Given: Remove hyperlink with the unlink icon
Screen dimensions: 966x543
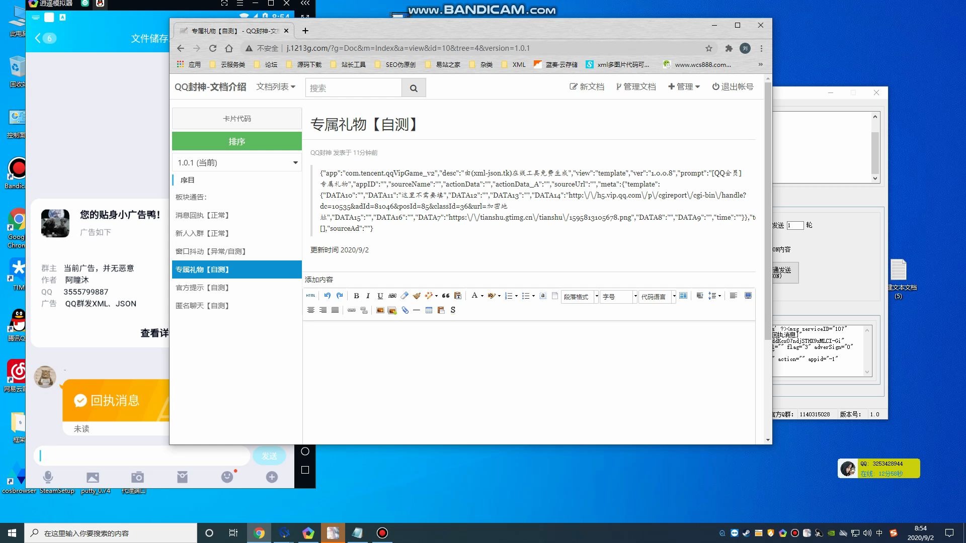Looking at the screenshot, I should point(364,310).
